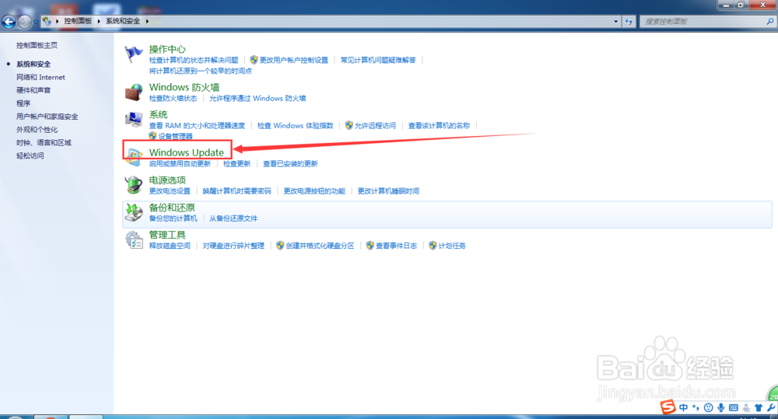Screen dimensions: 778x419
Task: Click 从备份还原文件
Action: point(233,218)
